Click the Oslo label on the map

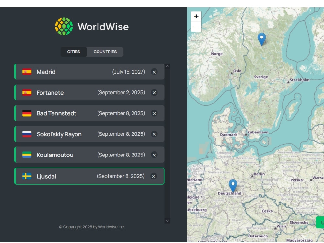[237, 71]
